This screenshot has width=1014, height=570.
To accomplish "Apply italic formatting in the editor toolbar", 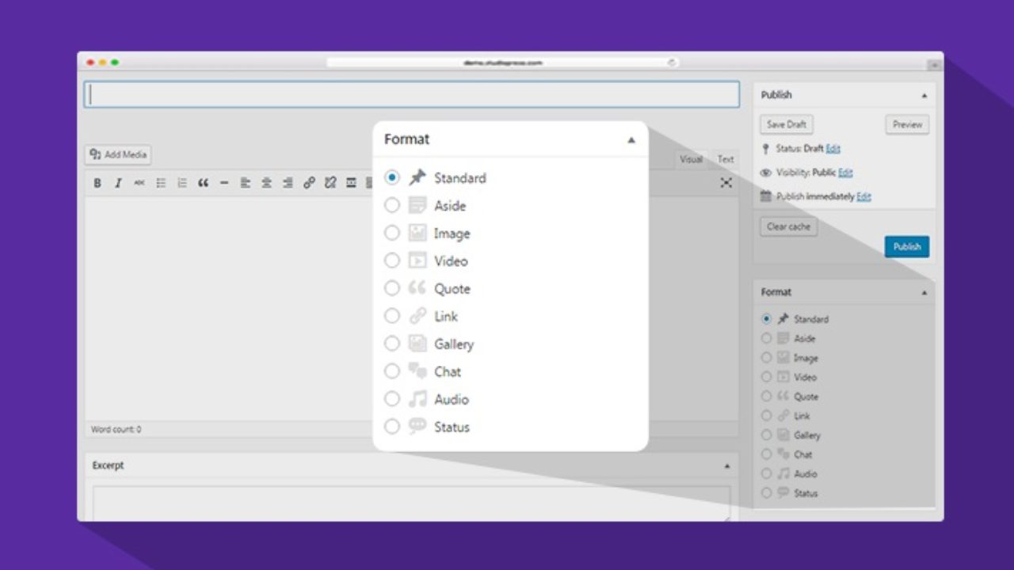I will (118, 183).
